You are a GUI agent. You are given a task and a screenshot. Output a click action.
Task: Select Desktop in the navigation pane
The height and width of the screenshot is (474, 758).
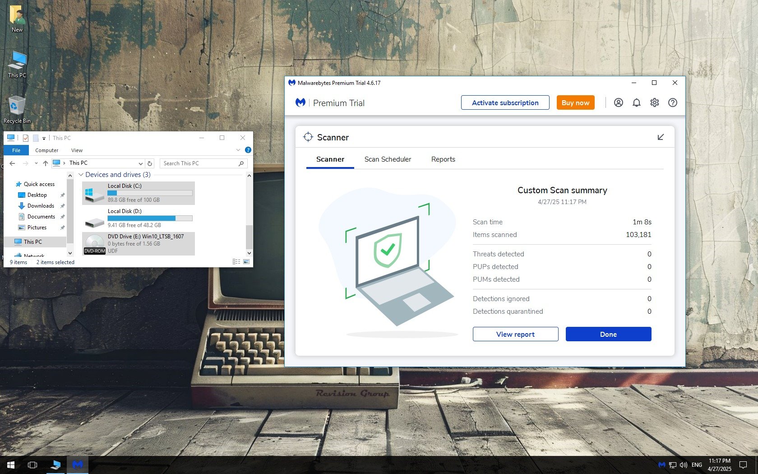click(37, 195)
